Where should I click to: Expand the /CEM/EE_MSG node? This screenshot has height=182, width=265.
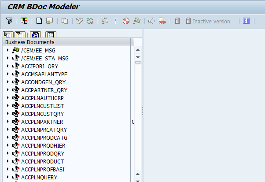(x=7, y=50)
